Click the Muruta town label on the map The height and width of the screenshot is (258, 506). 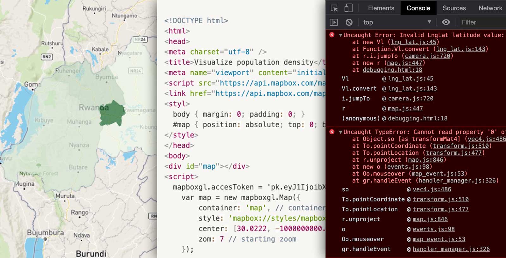65,196
